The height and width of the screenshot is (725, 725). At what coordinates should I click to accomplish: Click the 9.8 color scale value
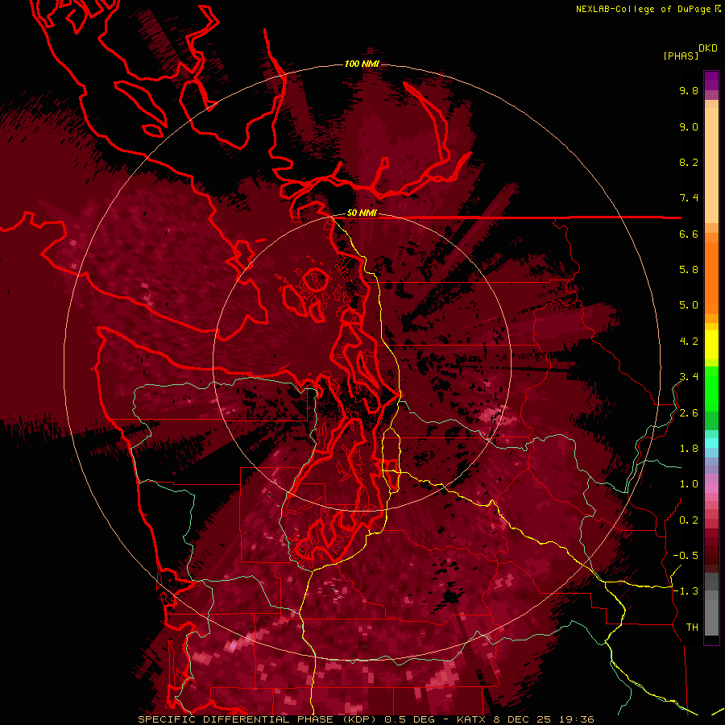point(689,91)
